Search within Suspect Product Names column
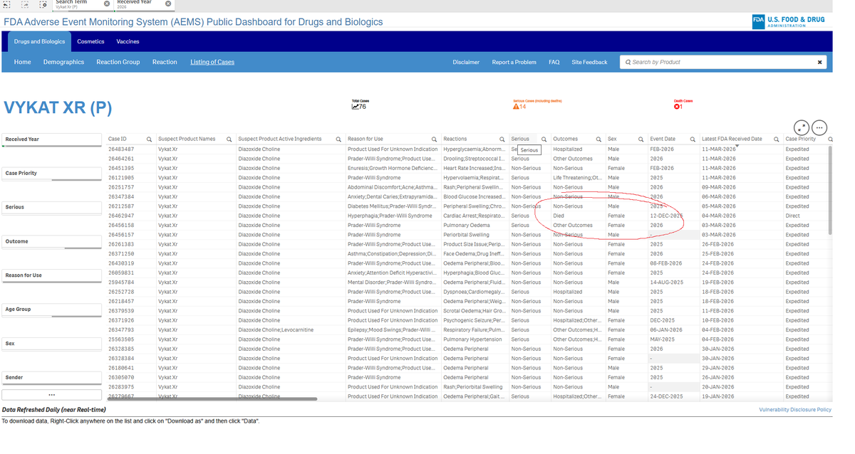Screen dimensions: 855x454 tap(229, 139)
